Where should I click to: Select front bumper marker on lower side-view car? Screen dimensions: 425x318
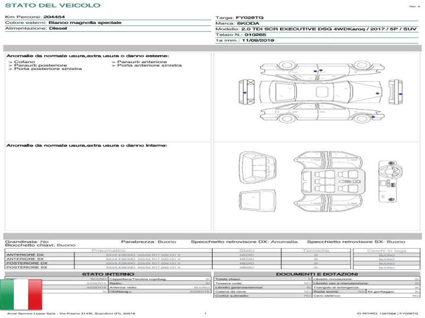tap(373, 117)
